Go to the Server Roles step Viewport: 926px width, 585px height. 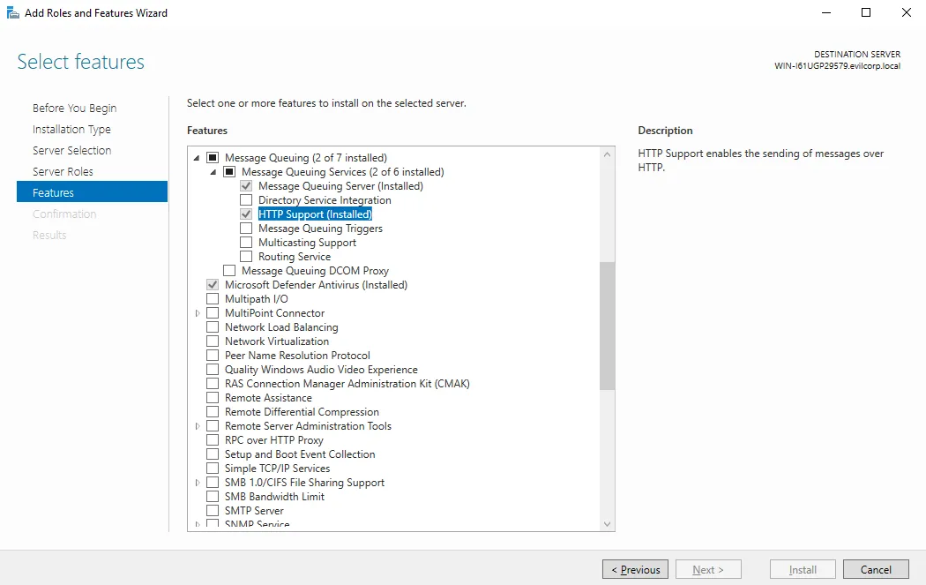click(x=63, y=171)
